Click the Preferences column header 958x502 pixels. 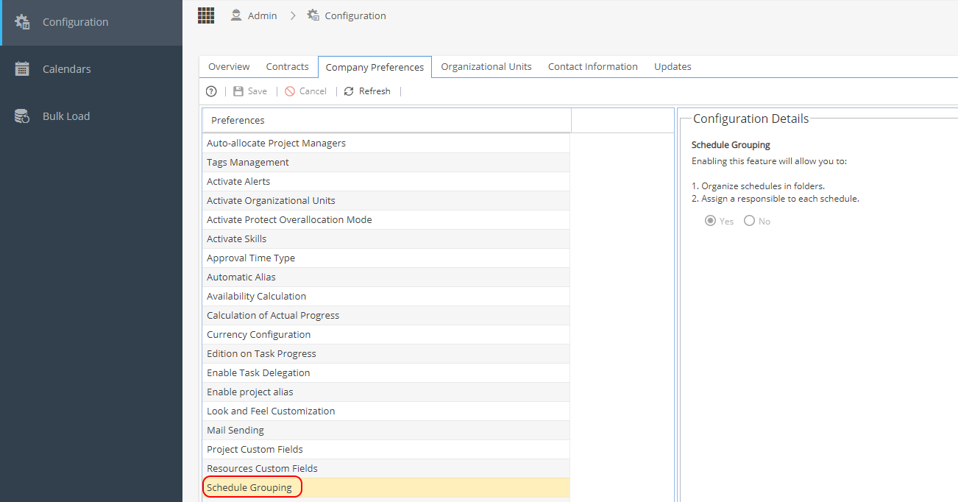click(x=386, y=120)
